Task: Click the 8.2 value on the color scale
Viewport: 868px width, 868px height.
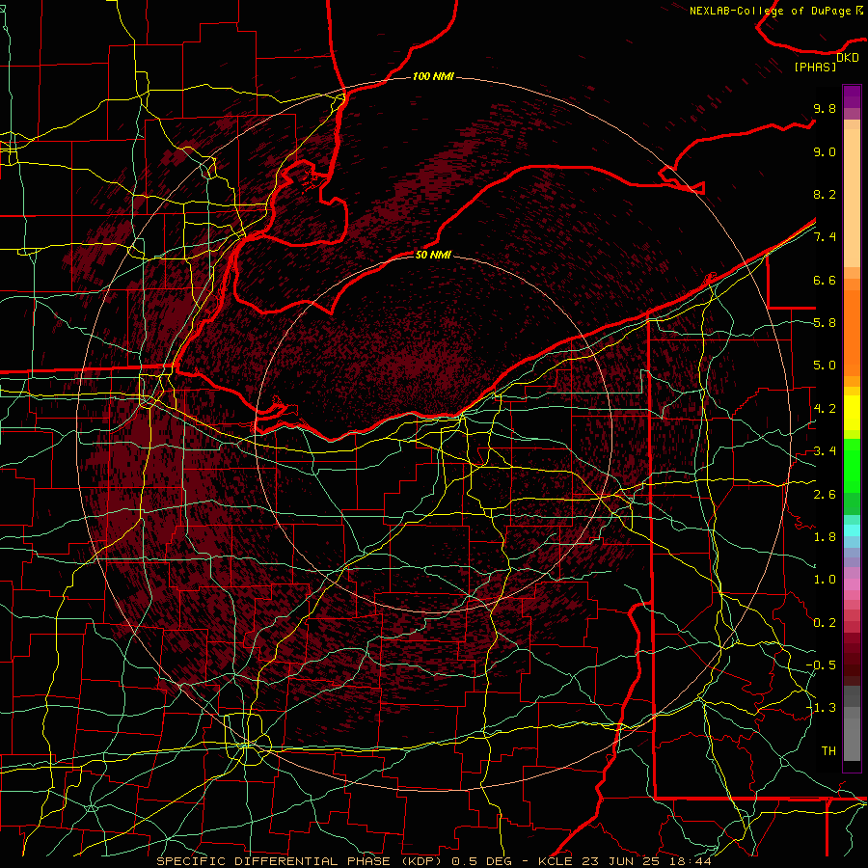Action: click(x=825, y=194)
